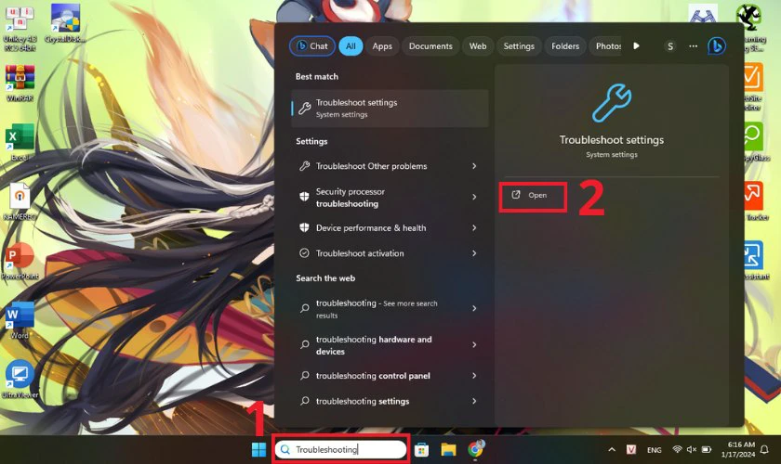
Task: Open File Explorer from the taskbar
Action: (448, 450)
